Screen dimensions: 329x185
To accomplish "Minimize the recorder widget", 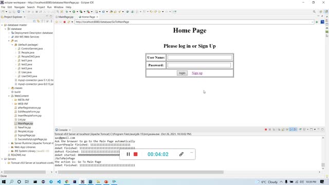I will (x=192, y=153).
